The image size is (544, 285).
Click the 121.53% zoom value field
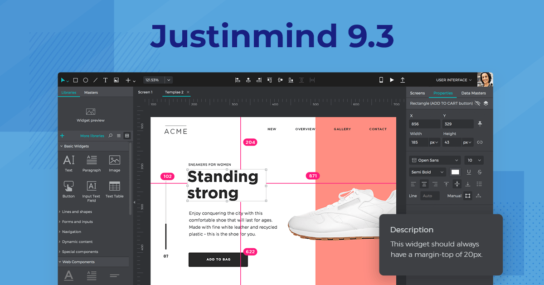(x=154, y=80)
